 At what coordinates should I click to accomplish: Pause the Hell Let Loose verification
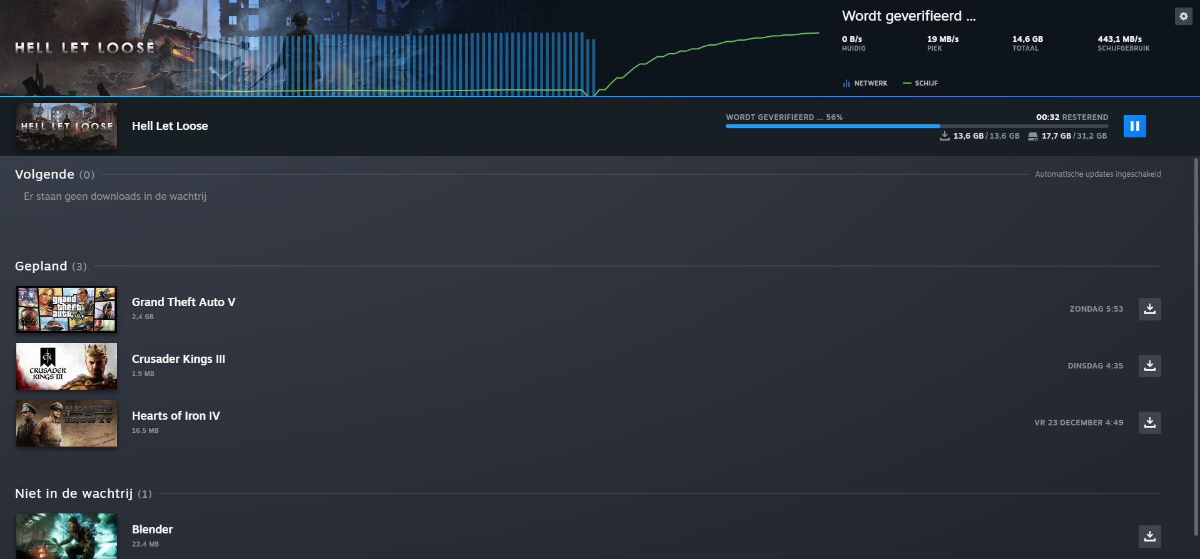[x=1134, y=126]
